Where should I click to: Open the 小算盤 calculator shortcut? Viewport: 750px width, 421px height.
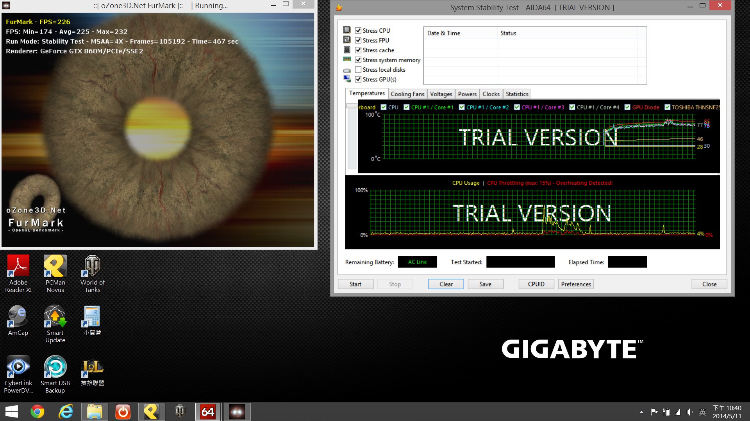tap(93, 320)
